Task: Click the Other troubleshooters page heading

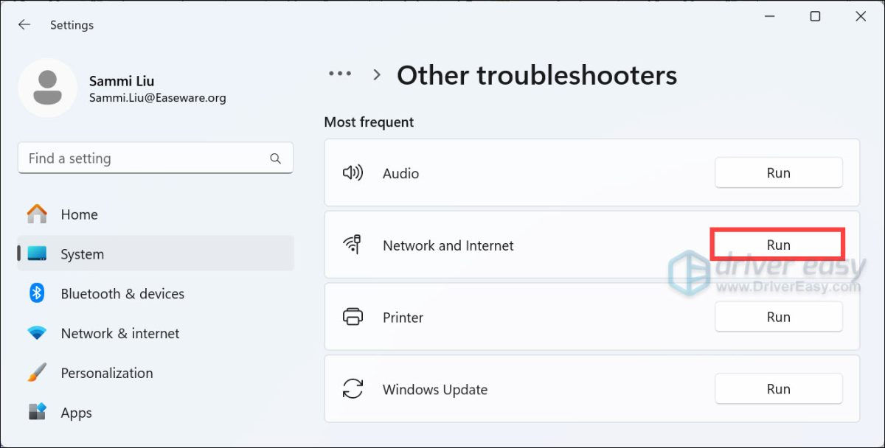Action: point(536,74)
